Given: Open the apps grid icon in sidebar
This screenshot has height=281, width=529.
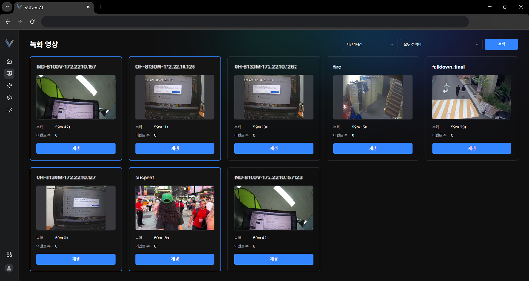Looking at the screenshot, I should coord(9,254).
